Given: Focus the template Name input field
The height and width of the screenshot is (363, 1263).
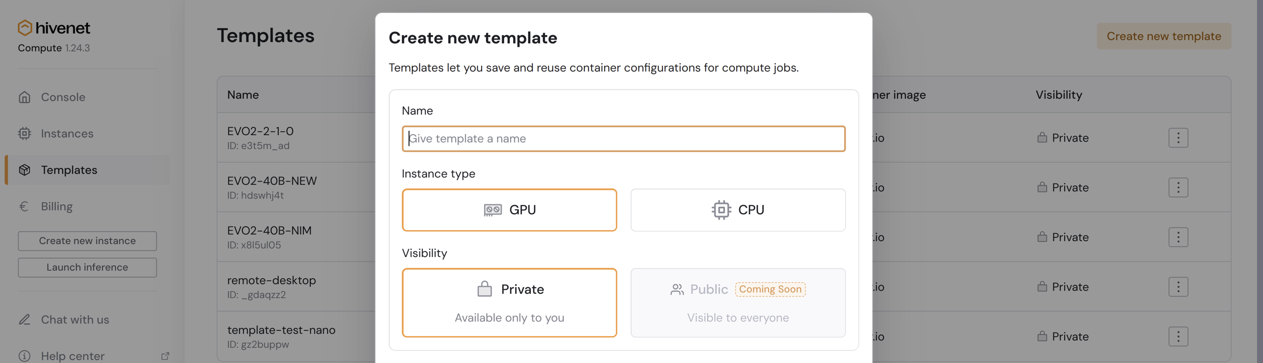Looking at the screenshot, I should point(623,139).
